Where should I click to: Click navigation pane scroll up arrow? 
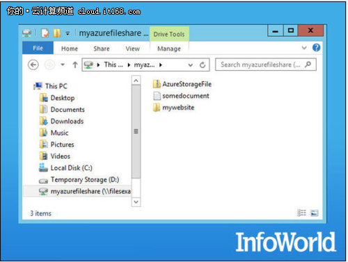[136, 81]
